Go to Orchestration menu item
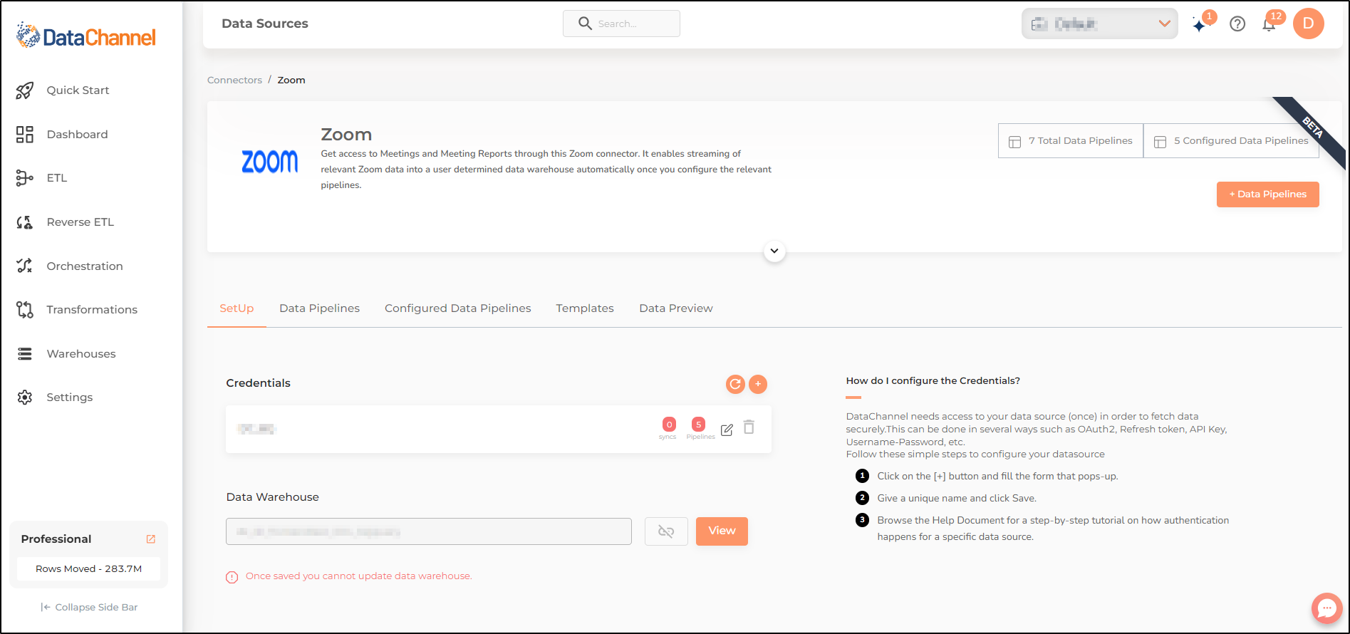This screenshot has width=1350, height=634. tap(85, 266)
